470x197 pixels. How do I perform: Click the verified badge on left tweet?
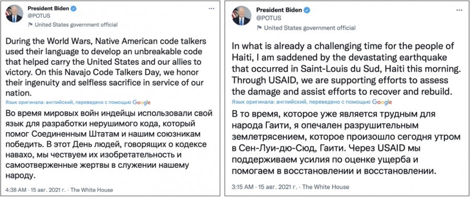pos(74,8)
